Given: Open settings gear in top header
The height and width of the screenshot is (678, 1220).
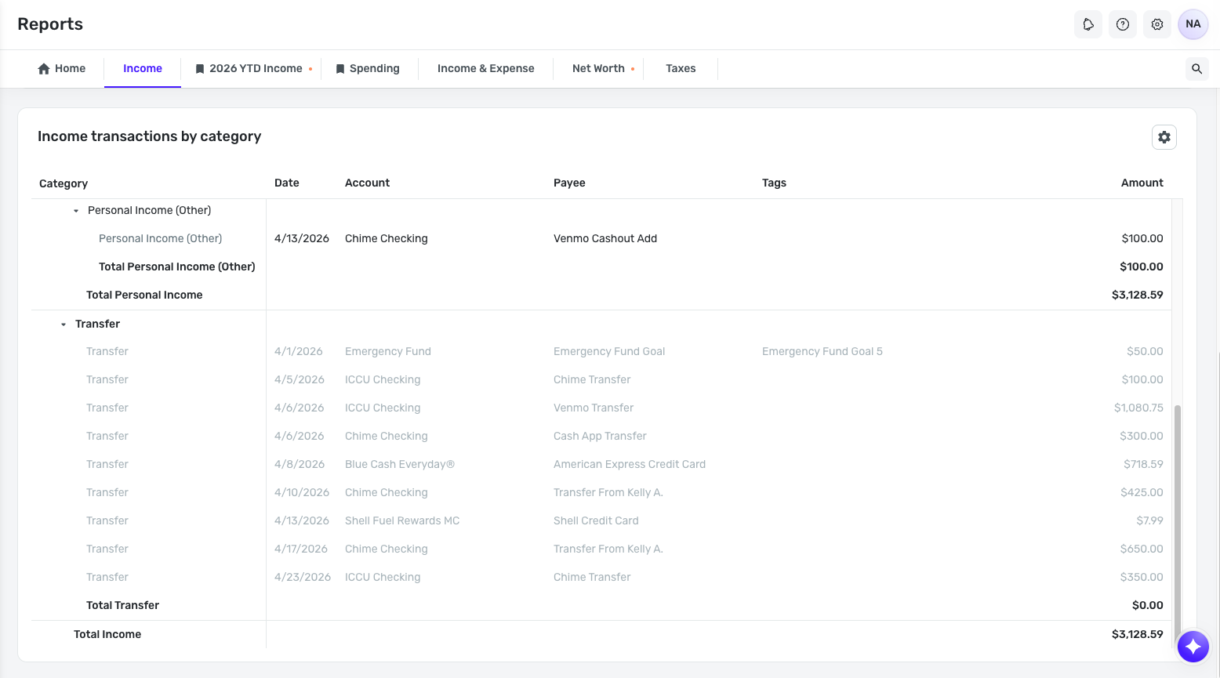Looking at the screenshot, I should (1157, 24).
